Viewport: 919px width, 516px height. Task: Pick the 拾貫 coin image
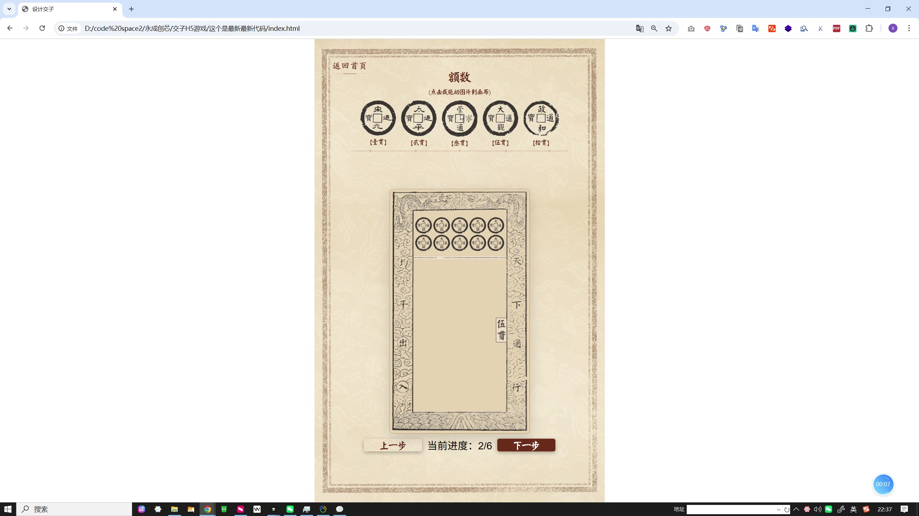tap(541, 118)
